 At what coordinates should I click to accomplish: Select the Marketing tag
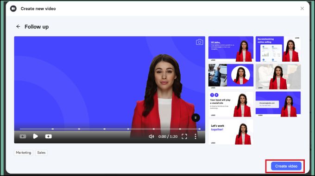[x=24, y=153]
